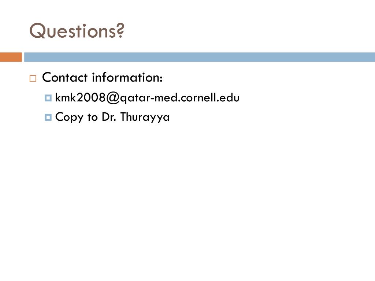Screen dimensions: 375x281
Task: Click the "Contact information:" heading text
Action: click(103, 78)
